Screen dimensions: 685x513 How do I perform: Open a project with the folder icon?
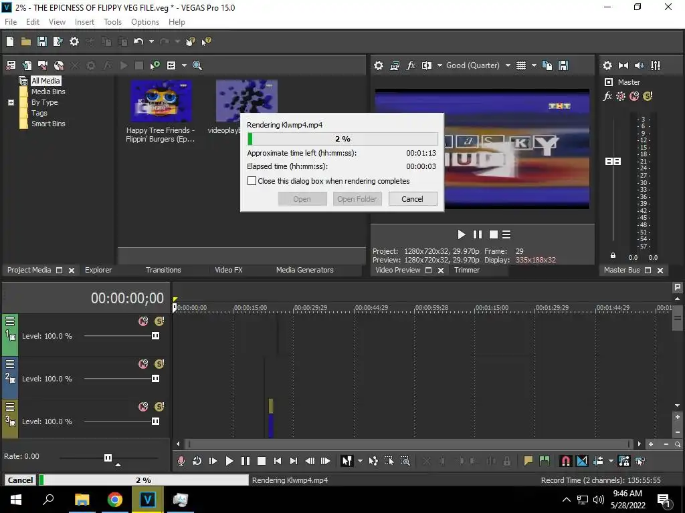[x=26, y=41]
